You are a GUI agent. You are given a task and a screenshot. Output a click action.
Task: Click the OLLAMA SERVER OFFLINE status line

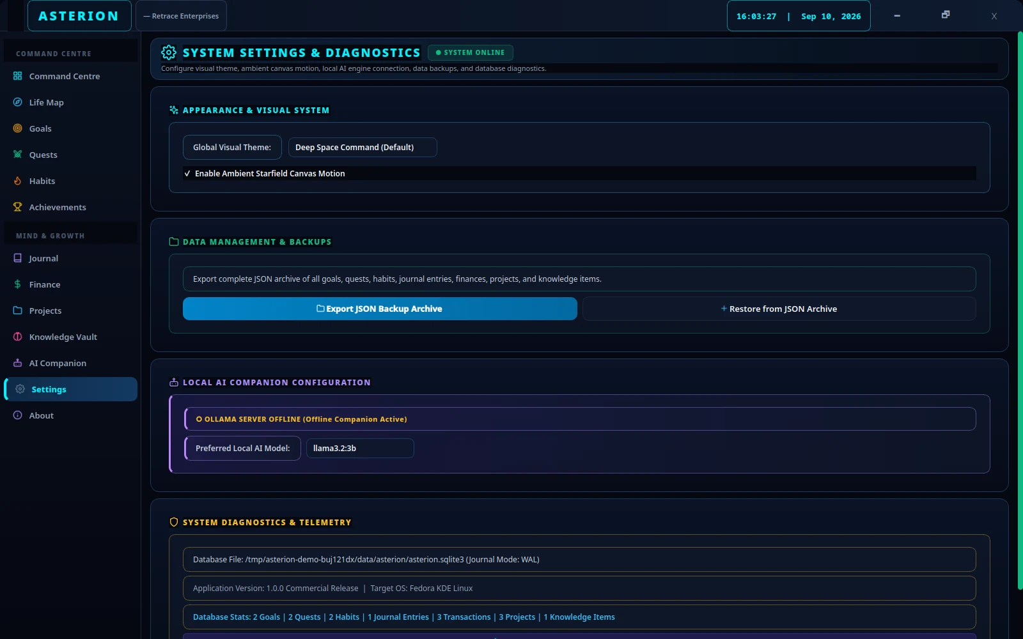(x=580, y=419)
